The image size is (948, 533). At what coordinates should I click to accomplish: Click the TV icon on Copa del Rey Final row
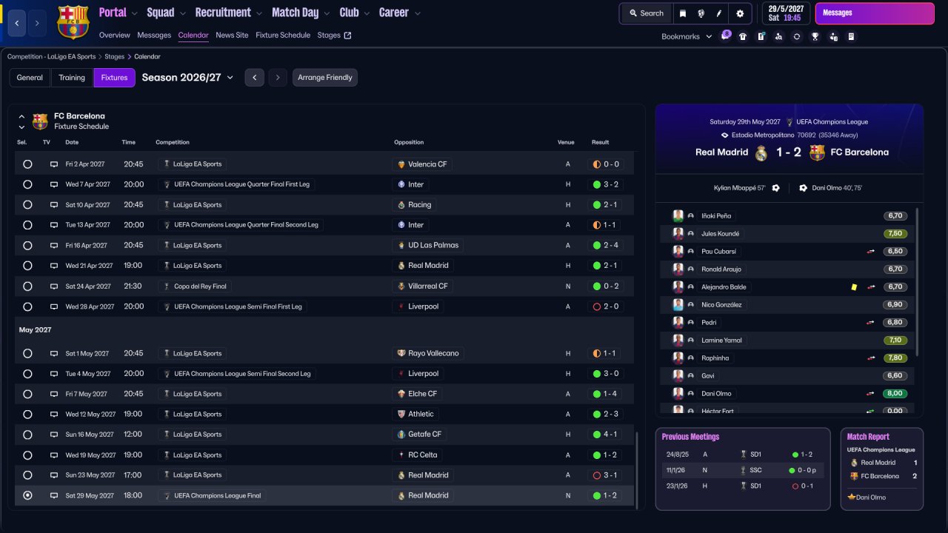coord(54,286)
